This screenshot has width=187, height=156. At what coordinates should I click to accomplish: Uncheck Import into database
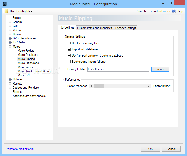coord(69,49)
